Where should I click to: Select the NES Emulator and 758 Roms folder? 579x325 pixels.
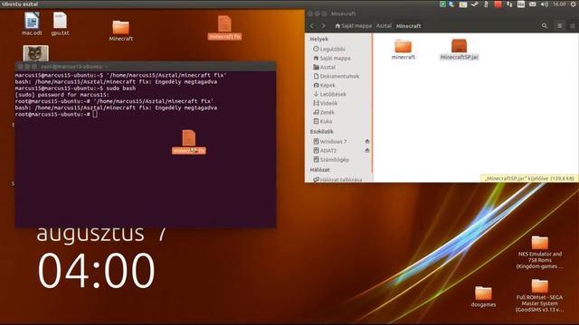(x=539, y=253)
